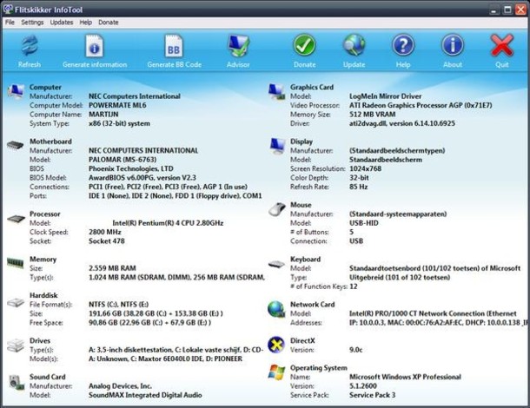This screenshot has height=408, width=530.
Task: Select the computer name MARTIJN
Action: [x=103, y=115]
